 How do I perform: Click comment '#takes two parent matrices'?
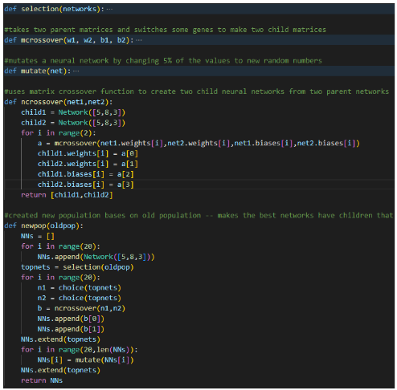pyautogui.click(x=166, y=30)
